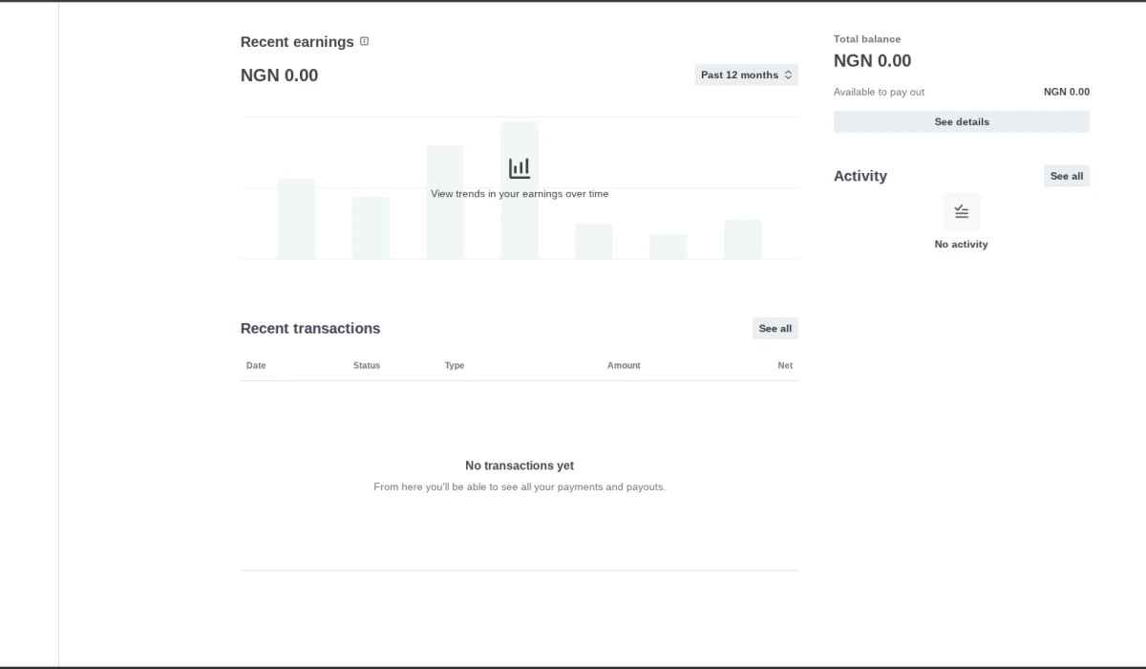
Task: Click the See details balance button
Action: click(x=961, y=121)
